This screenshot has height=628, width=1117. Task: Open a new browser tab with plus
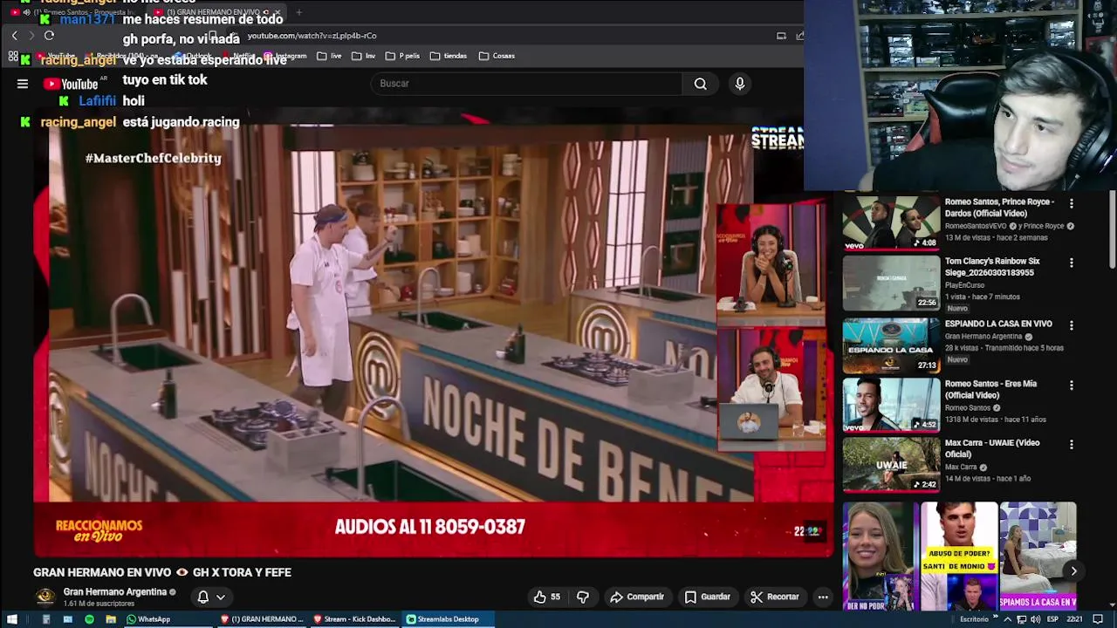pyautogui.click(x=298, y=12)
